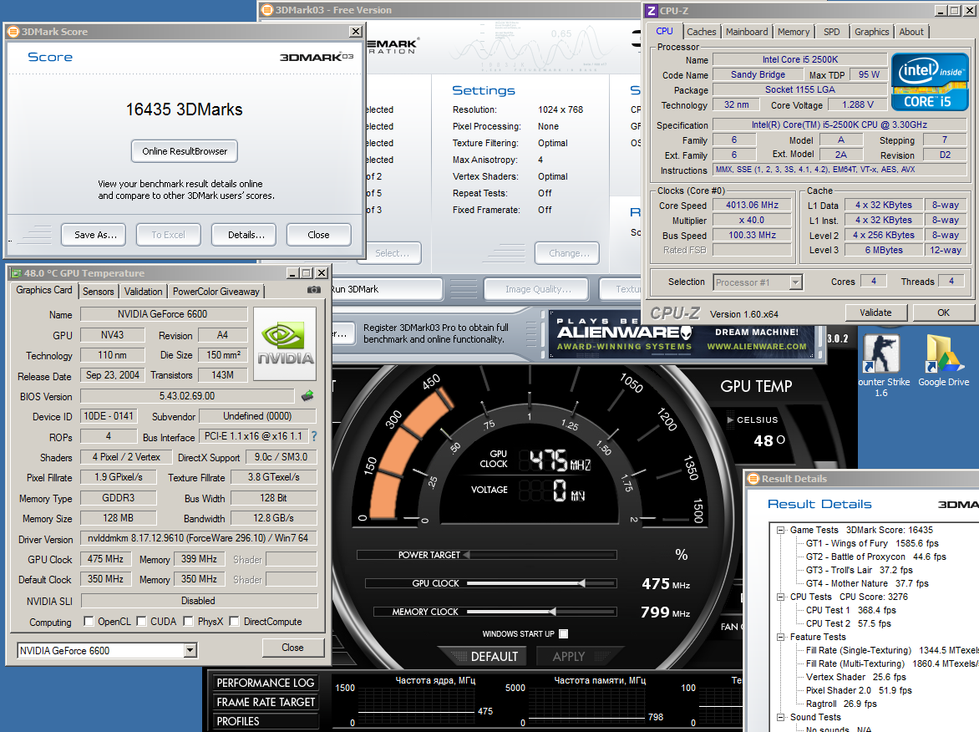Select the CPU Test 1 result row
The width and height of the screenshot is (979, 732).
pos(850,610)
